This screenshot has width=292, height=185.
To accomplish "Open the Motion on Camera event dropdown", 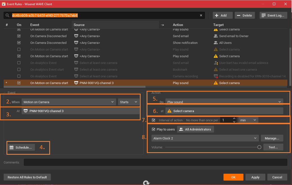I will pos(69,102).
